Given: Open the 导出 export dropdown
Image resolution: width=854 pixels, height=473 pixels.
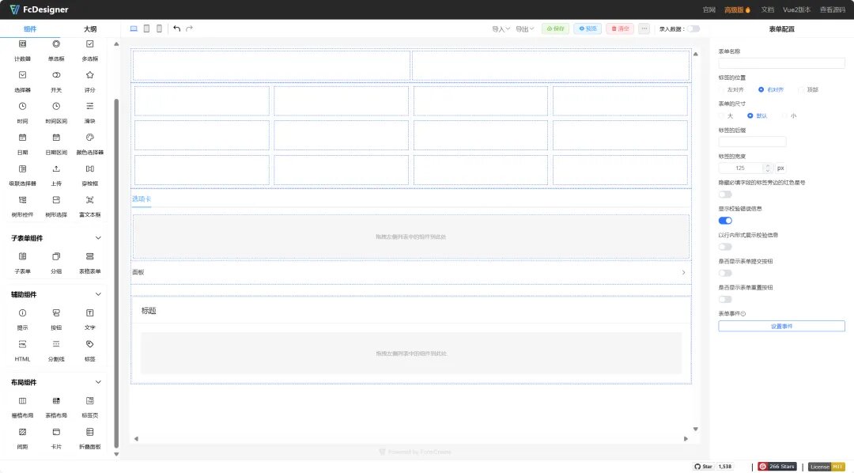Looking at the screenshot, I should coord(524,29).
